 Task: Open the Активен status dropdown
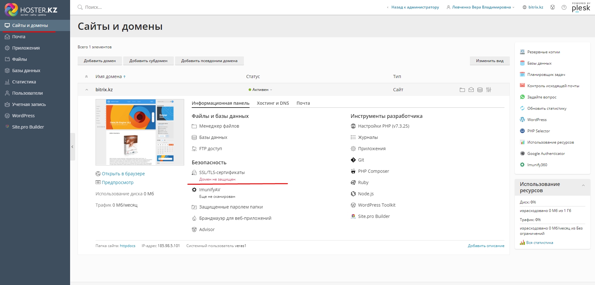coord(261,90)
